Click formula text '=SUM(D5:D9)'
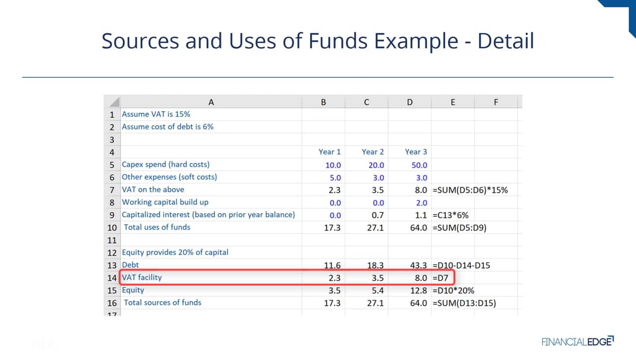Viewport: 636px width, 357px height. click(460, 228)
